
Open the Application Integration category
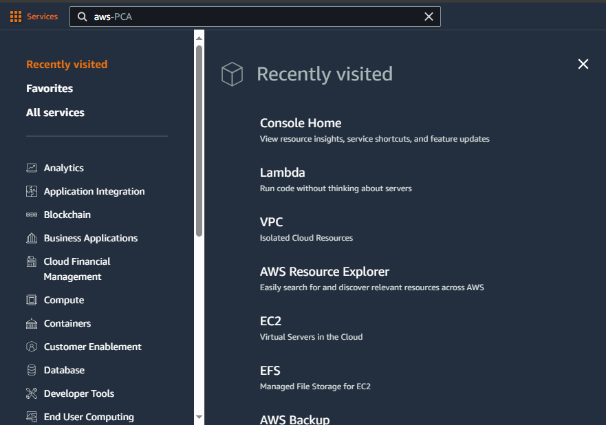(x=94, y=191)
